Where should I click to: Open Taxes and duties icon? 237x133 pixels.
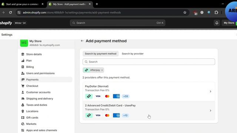(x=23, y=105)
